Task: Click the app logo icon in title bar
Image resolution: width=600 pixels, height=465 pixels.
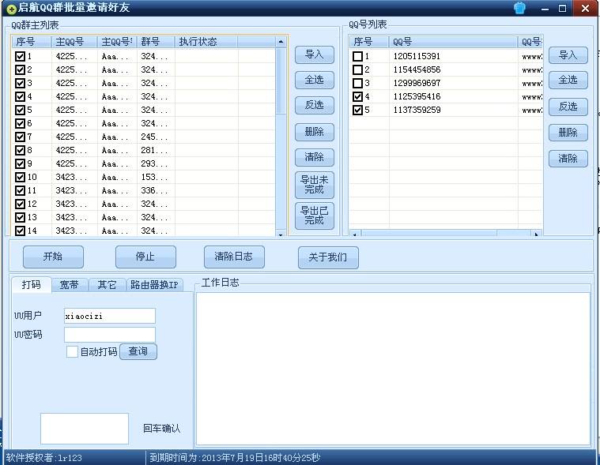Action: [12, 9]
